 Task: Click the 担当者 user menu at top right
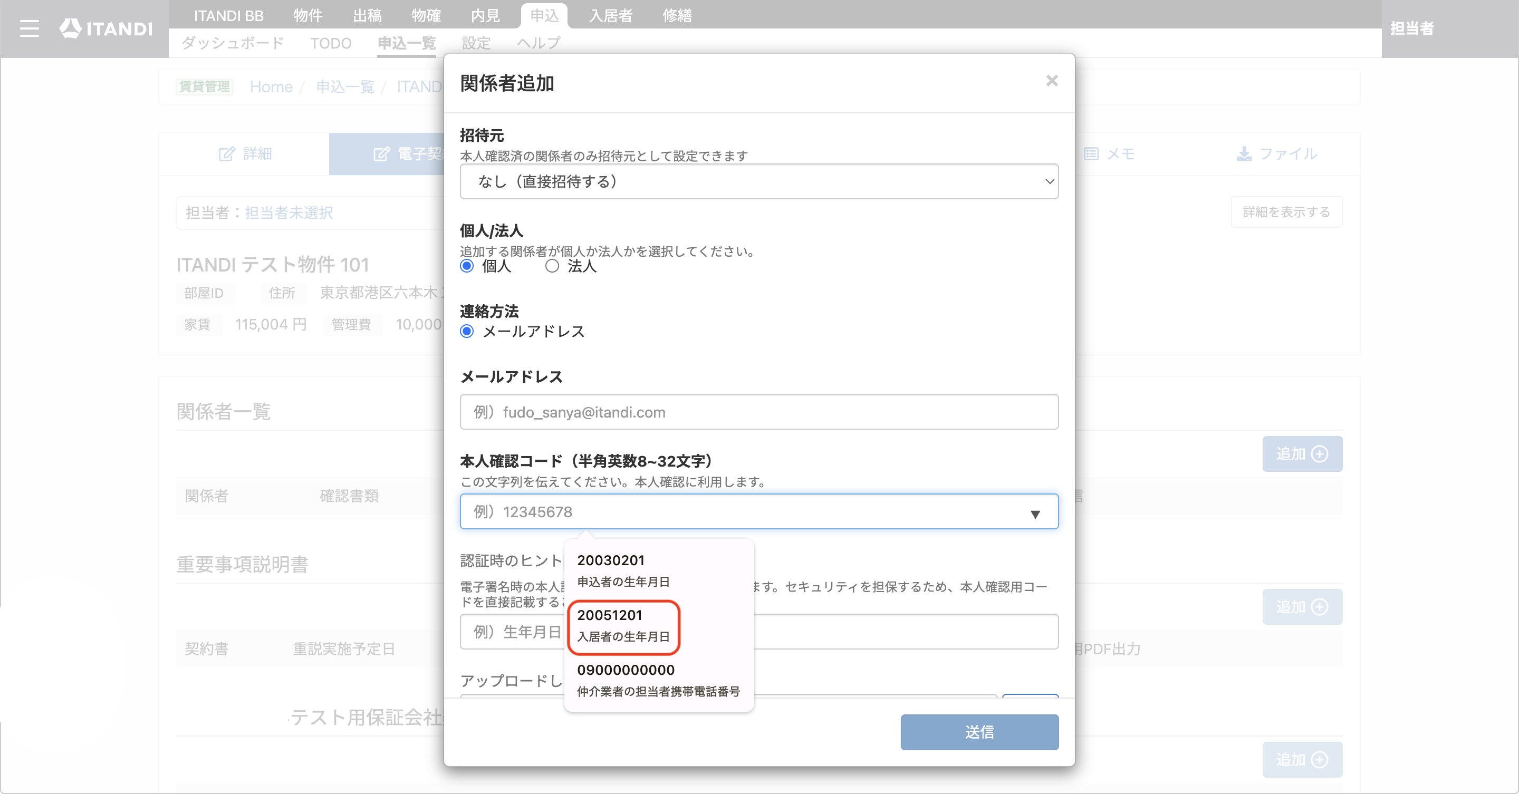[1412, 28]
